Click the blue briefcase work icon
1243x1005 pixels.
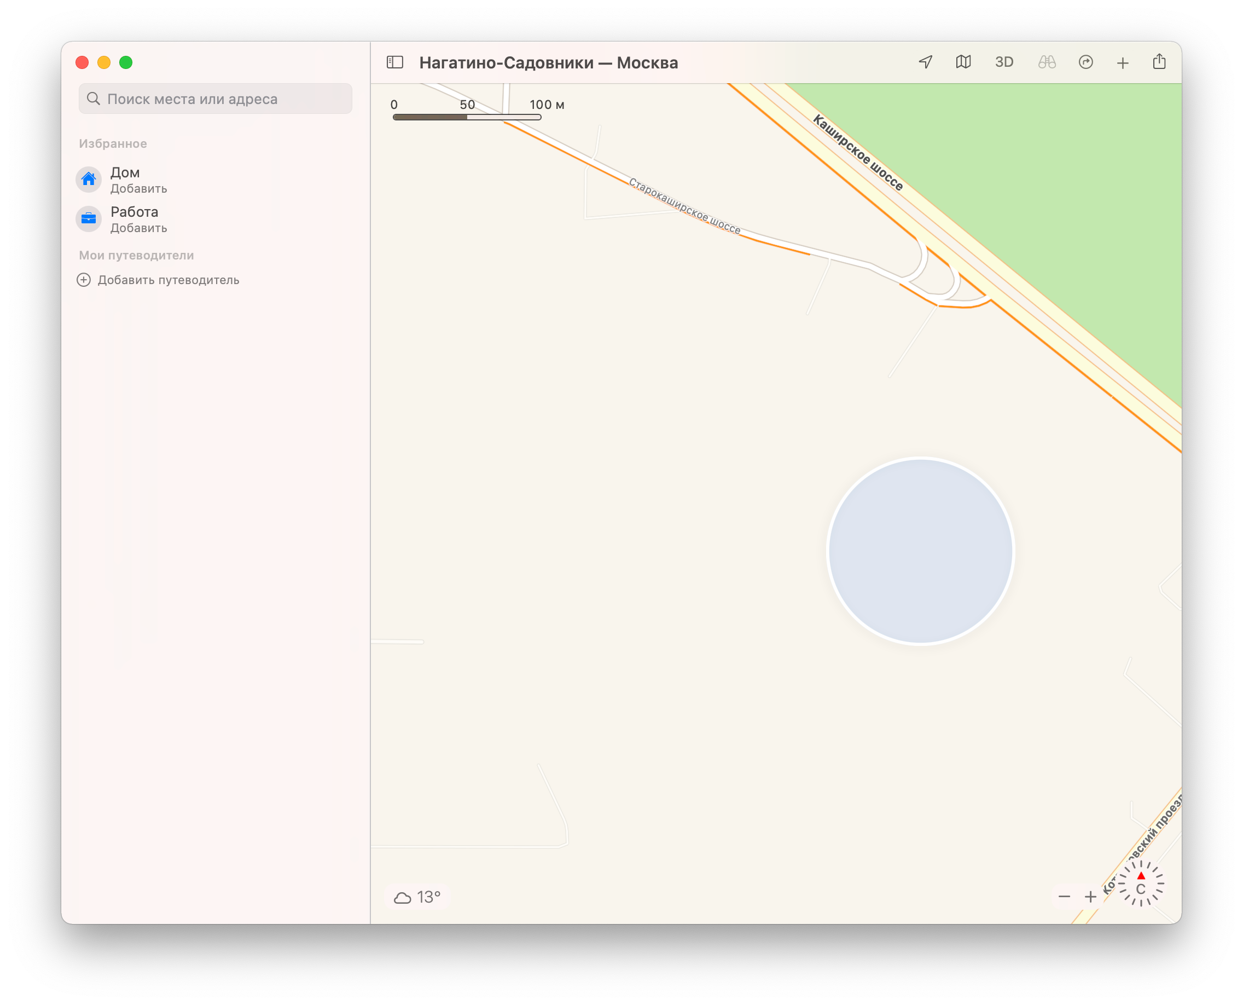89,218
